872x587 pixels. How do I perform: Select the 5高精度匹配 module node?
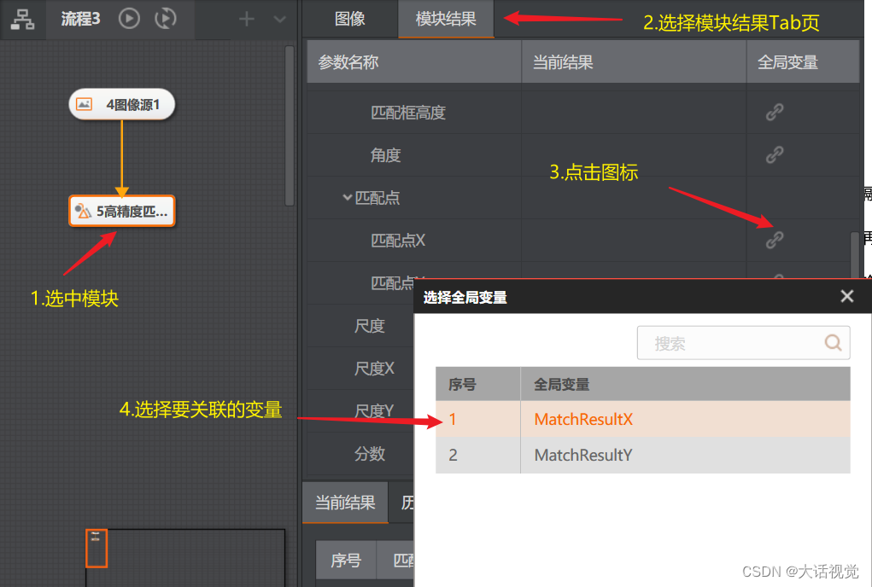point(122,211)
